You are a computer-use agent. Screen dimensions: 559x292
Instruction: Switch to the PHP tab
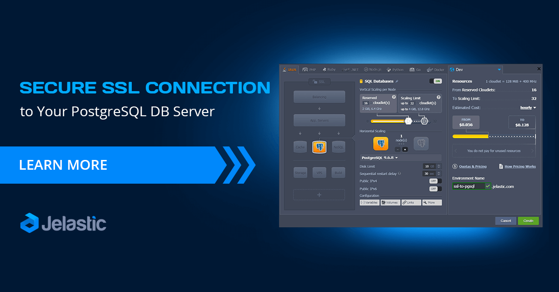[309, 70]
